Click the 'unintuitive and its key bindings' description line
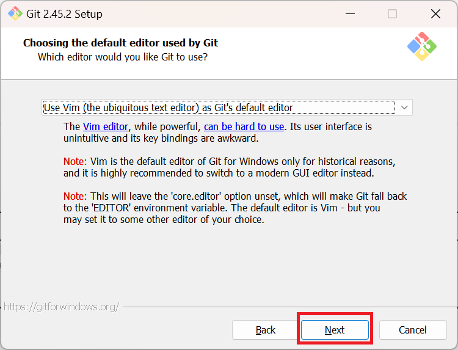Viewport: 458px width, 350px height. 161,138
